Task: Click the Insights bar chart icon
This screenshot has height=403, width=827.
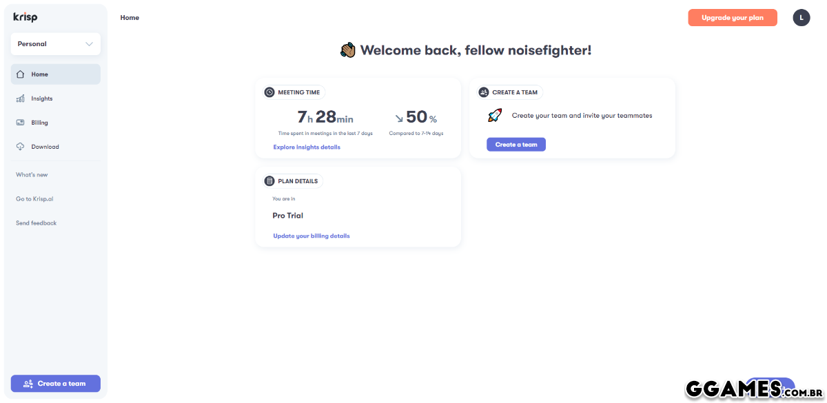Action: click(x=20, y=99)
